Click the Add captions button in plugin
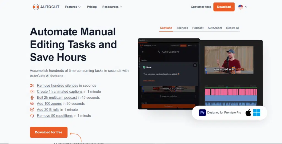Image resolution: width=282 pixels, height=144 pixels. [x=168, y=106]
